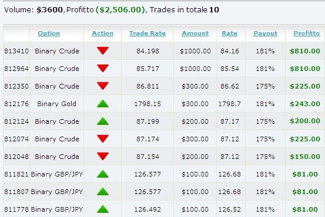Viewport: 325px width, 217px height.
Task: Select the $243.00 profit on Binary Gold
Action: coord(305,104)
